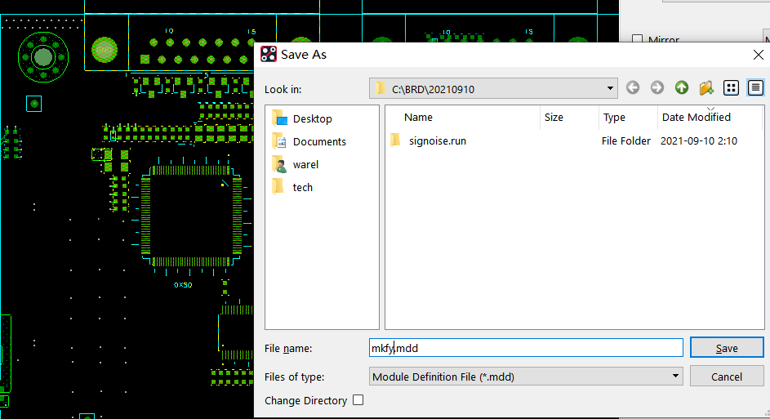Click the GND pad on the PCB
Viewport: 770px width, 419px height.
point(104,50)
